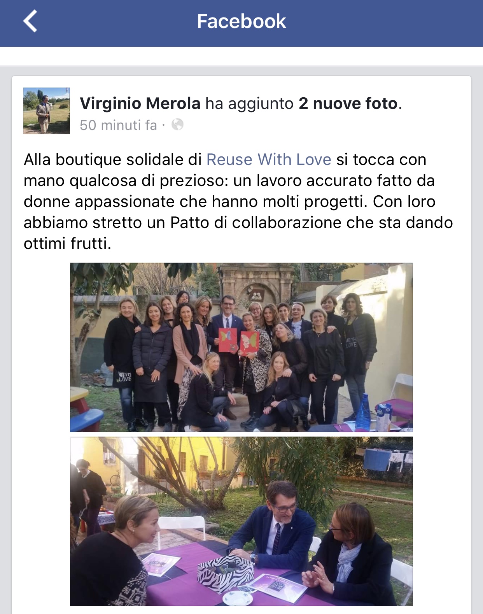The image size is (483, 614).
Task: Open Virginio Merola's profile picture
Action: [47, 111]
